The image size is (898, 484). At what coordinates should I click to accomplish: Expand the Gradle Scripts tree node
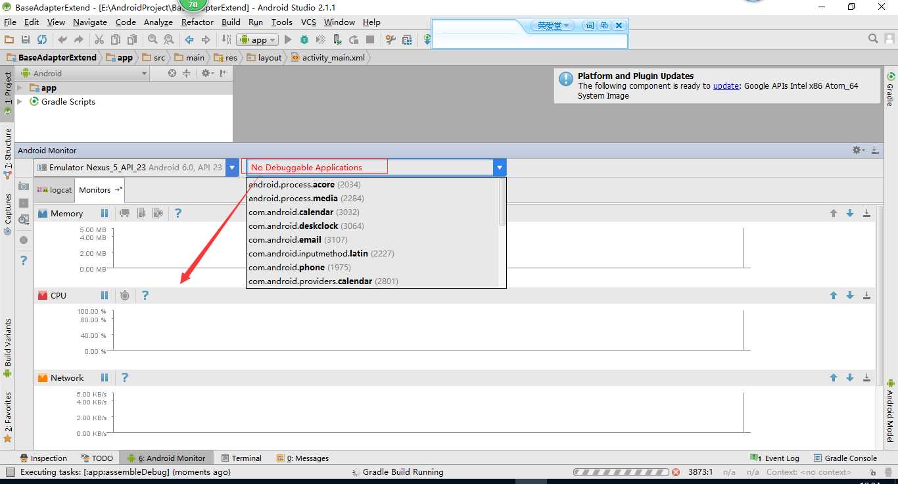(20, 101)
